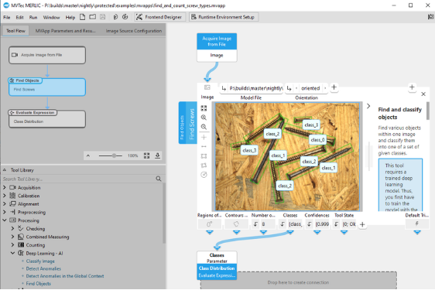This screenshot has height=290, width=435.
Task: Click the fit-to-view icon above zoom tools
Action: pyautogui.click(x=204, y=107)
